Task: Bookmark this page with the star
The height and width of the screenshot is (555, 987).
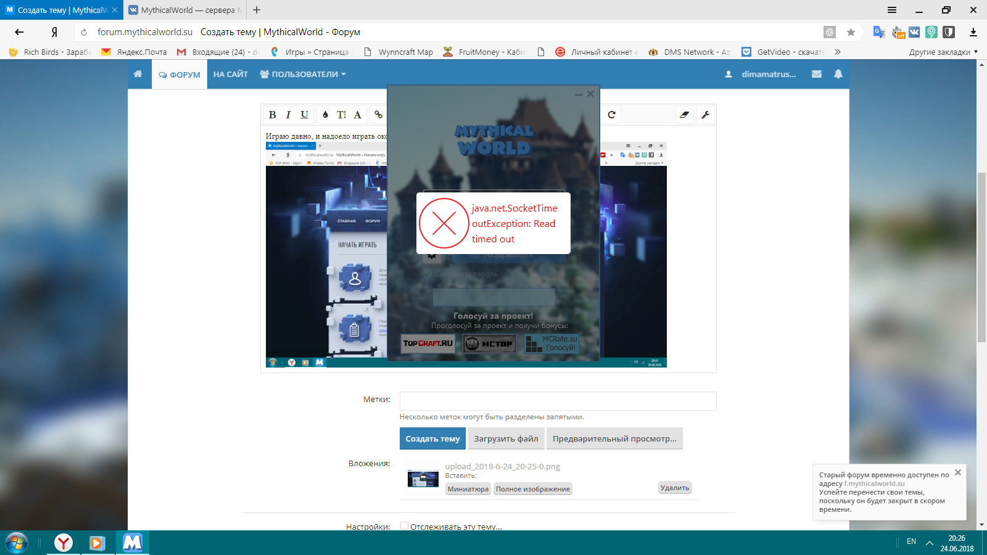Action: [x=851, y=32]
